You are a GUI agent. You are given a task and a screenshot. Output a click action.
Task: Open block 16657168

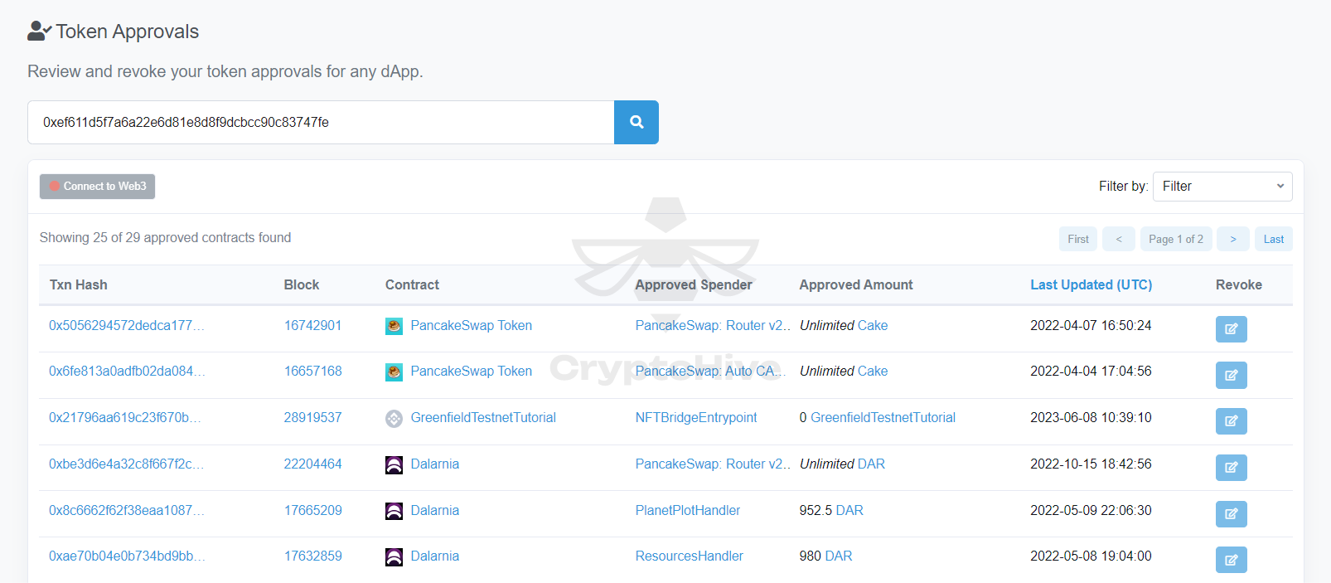click(x=312, y=371)
